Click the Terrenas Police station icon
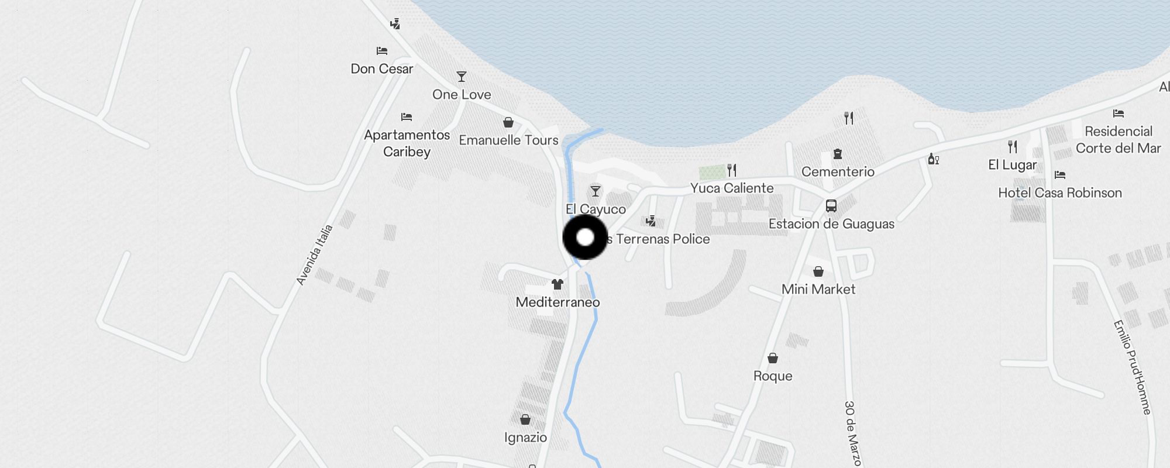Screen dimensions: 1170x468 point(651,221)
